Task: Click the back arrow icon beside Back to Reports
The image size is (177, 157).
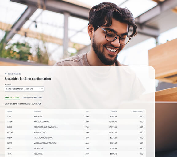Action: point(6,74)
